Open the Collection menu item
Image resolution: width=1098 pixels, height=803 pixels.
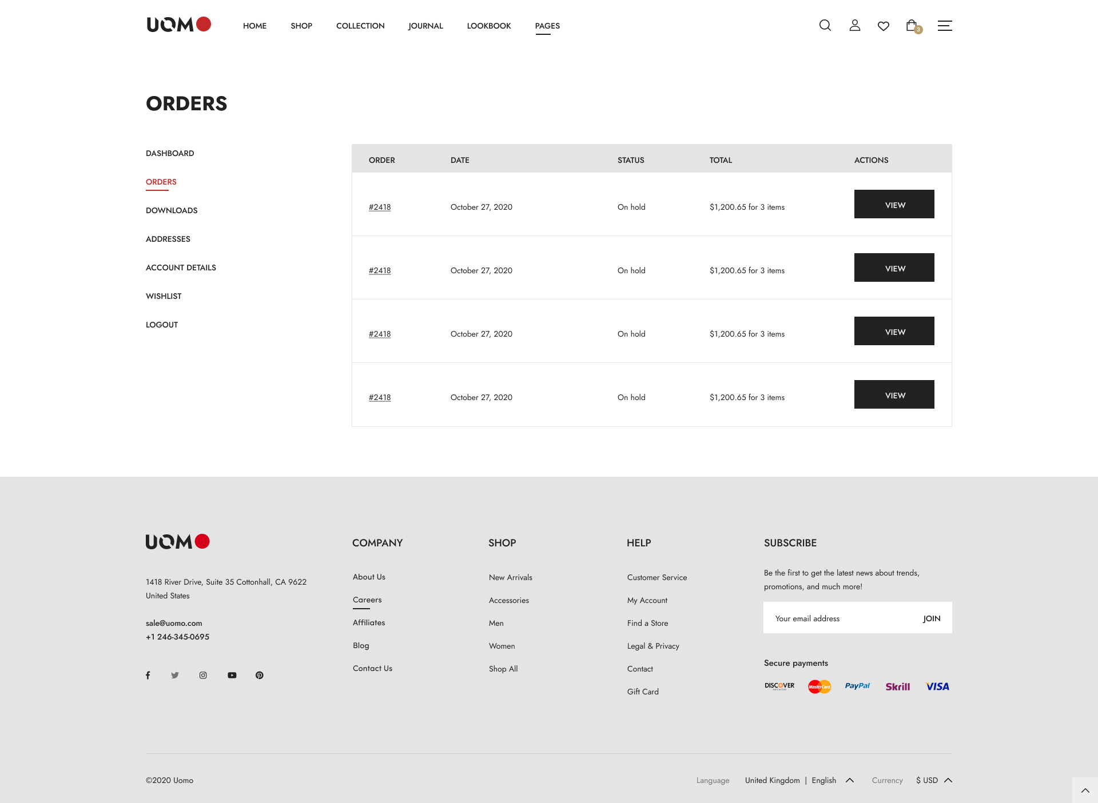[360, 26]
